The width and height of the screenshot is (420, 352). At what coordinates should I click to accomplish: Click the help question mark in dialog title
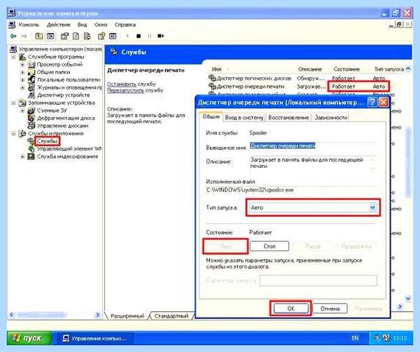pos(372,102)
